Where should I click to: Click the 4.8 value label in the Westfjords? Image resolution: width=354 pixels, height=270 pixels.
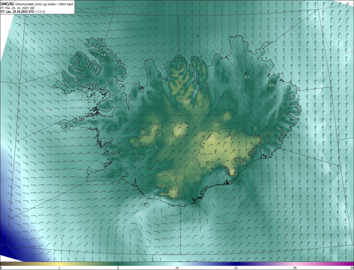click(103, 55)
